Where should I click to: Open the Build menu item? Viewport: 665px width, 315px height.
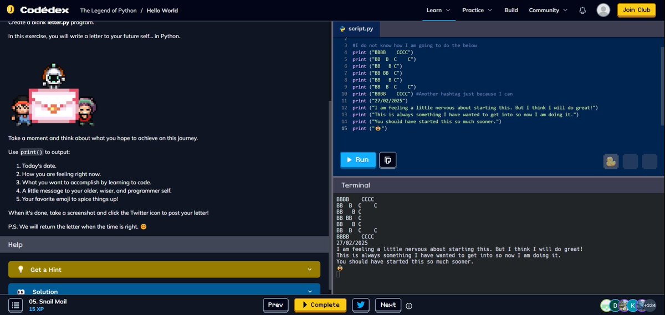tap(511, 10)
